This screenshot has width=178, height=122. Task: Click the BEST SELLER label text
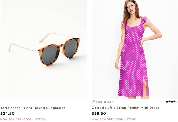coord(105,102)
